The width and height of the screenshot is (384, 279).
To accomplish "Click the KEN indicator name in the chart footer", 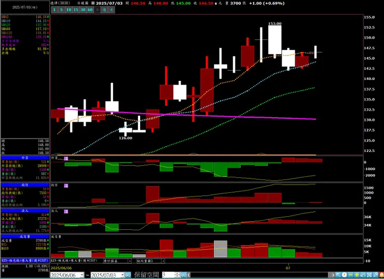I will [x=74, y=261].
